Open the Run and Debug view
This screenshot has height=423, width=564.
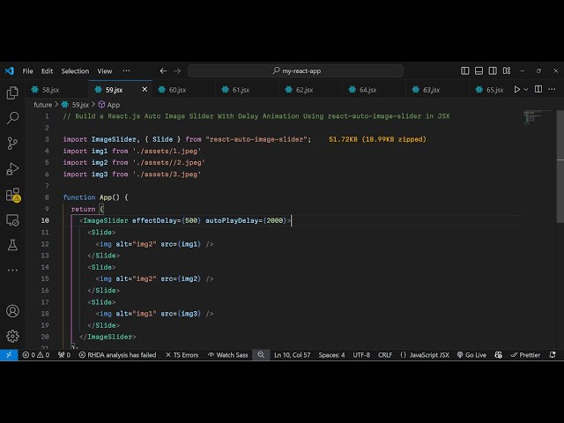(12, 168)
